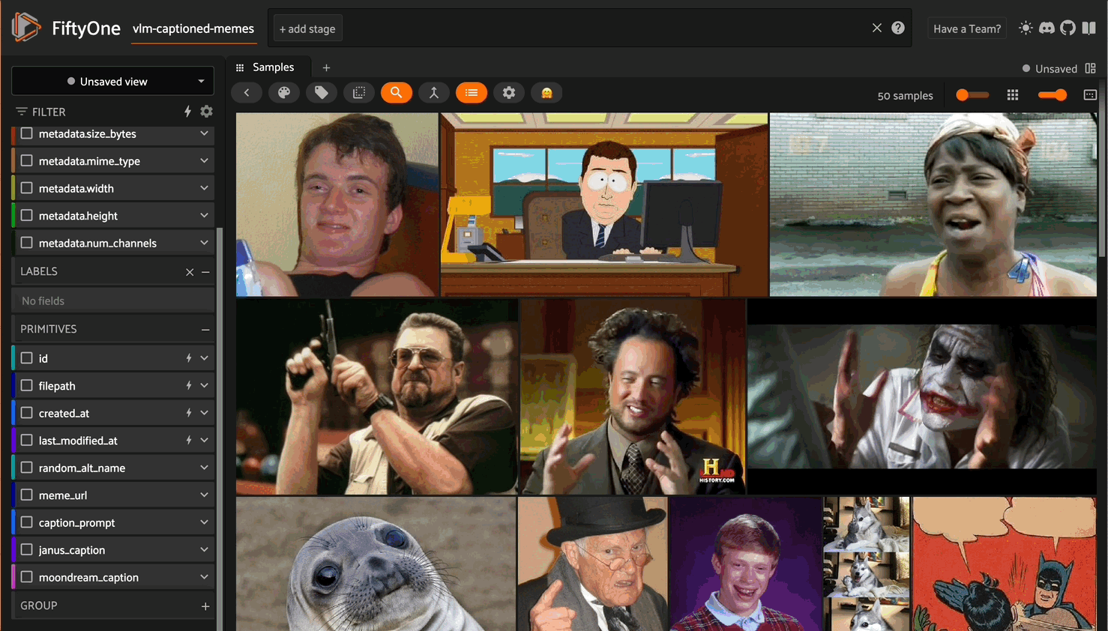Screen dimensions: 1108x631
Task: Open the browse operations list icon
Action: click(x=472, y=93)
